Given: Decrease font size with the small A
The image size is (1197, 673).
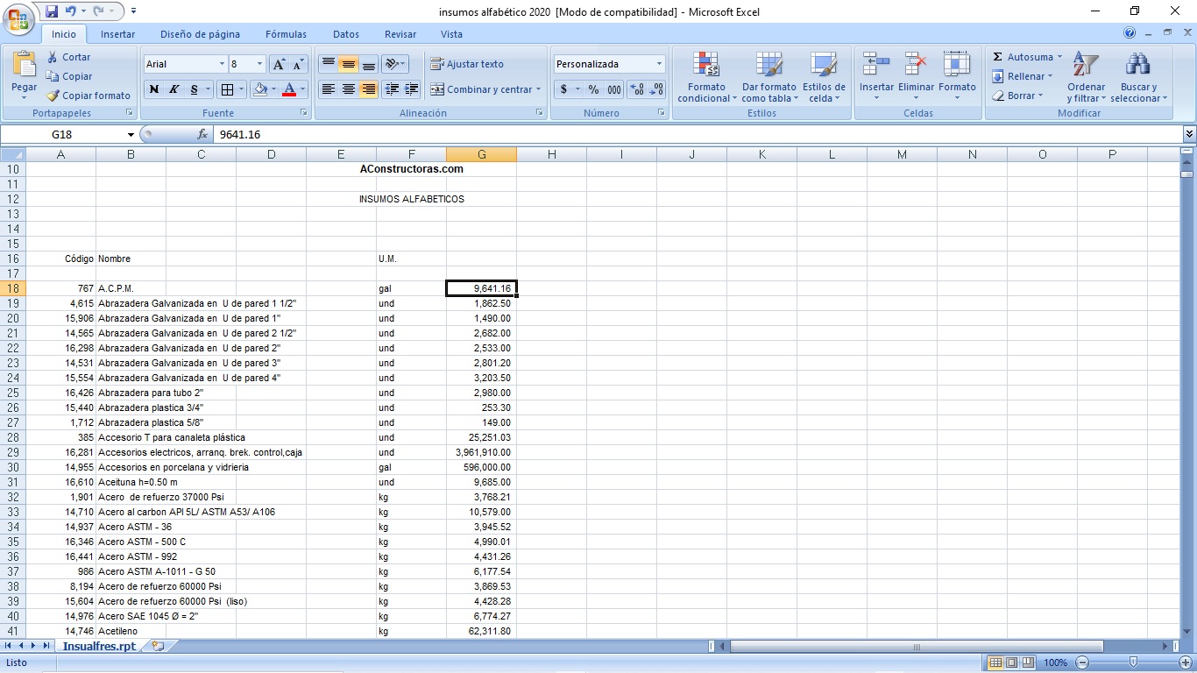Looking at the screenshot, I should tap(298, 64).
